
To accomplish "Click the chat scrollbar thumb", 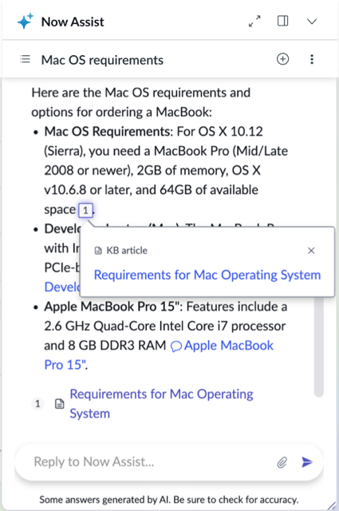I will pyautogui.click(x=319, y=346).
